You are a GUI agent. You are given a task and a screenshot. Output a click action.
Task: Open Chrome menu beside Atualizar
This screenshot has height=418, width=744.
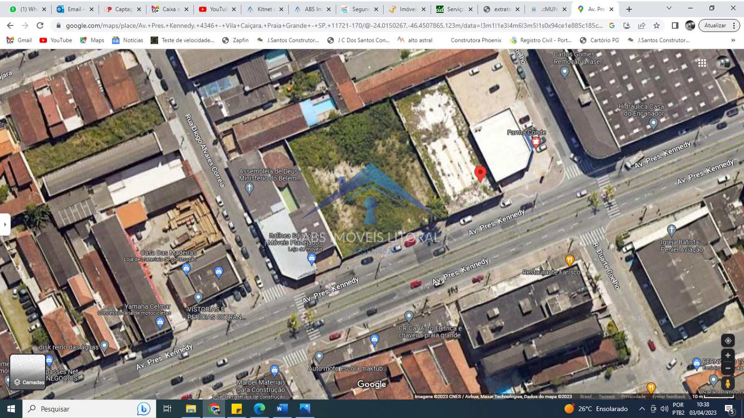(734, 26)
